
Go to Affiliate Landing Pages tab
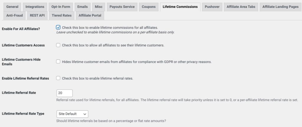click(280, 7)
